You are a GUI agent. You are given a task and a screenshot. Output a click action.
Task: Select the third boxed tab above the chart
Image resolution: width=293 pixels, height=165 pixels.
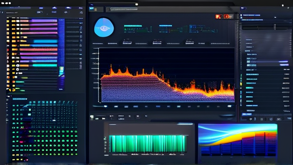(190, 43)
